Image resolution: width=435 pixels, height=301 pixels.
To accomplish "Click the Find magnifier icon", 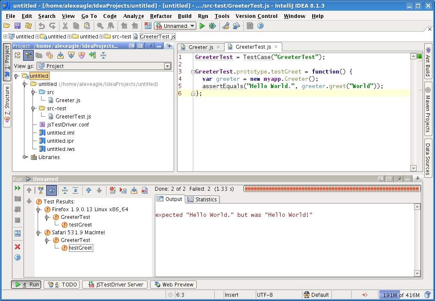I will (x=100, y=26).
